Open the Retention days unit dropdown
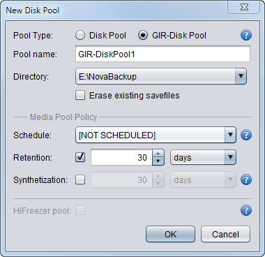This screenshot has height=257, width=265. 204,157
